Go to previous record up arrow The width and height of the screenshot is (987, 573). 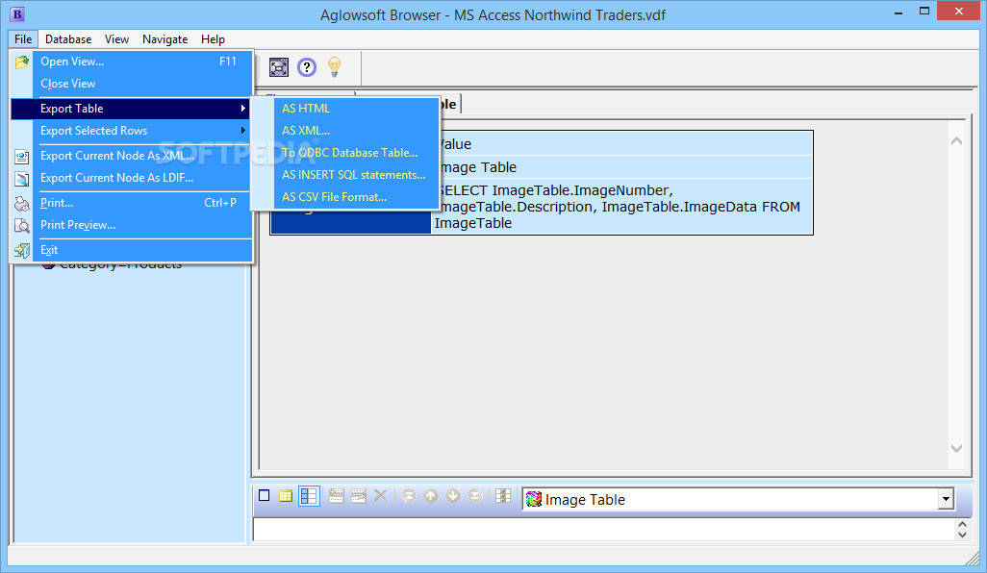pos(431,496)
